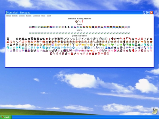Click the last broken image in hearts row
The width and height of the screenshot is (159, 119).
[x=129, y=33]
